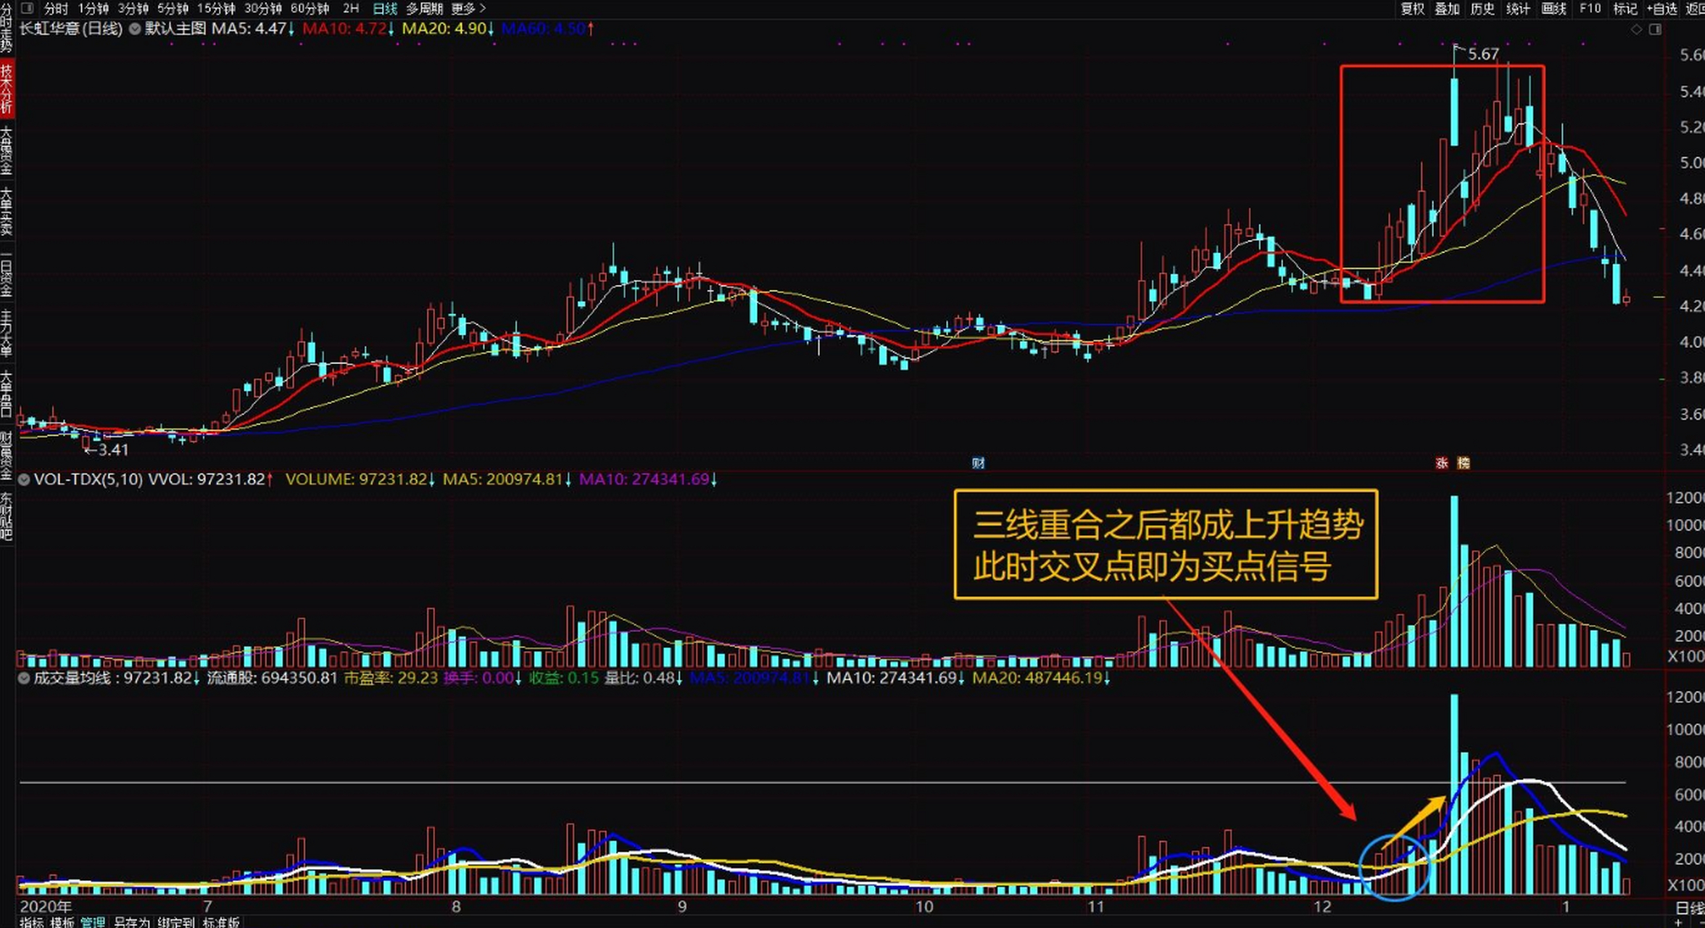Viewport: 1705px width, 928px height.
Task: Select the 日线 daily timeframe
Action: click(385, 9)
